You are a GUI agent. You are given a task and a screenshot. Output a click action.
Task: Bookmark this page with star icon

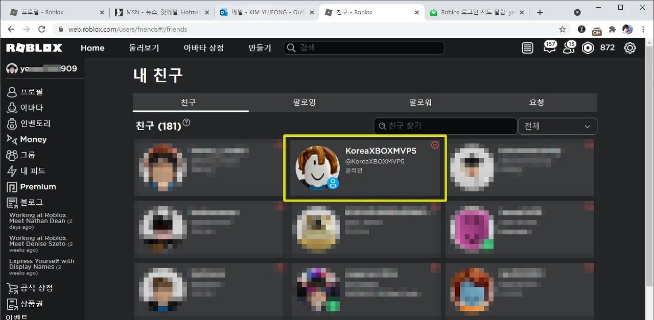tap(563, 30)
